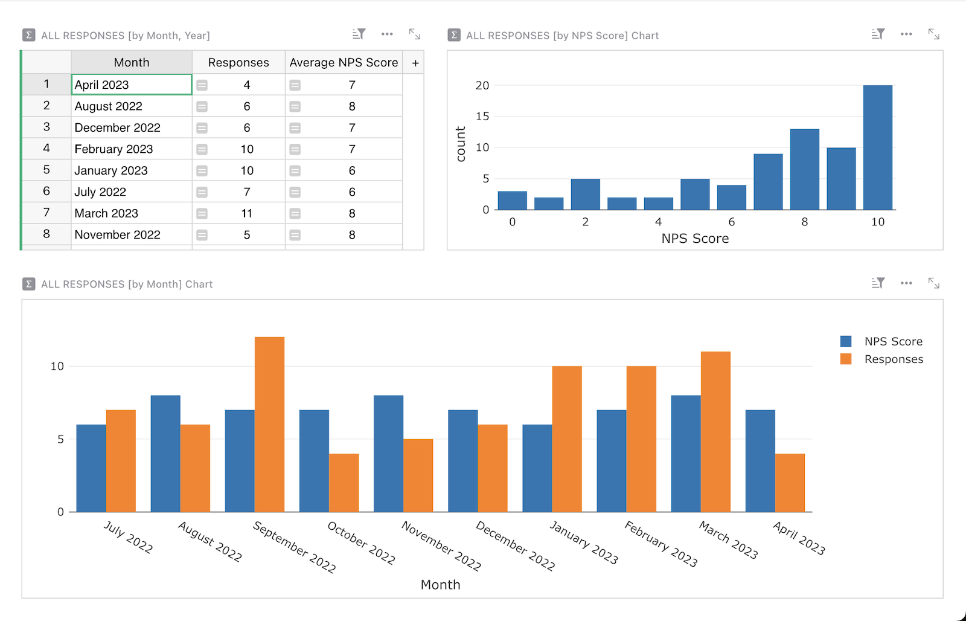
Task: Select the April 2023 cell in the table
Action: (x=131, y=85)
